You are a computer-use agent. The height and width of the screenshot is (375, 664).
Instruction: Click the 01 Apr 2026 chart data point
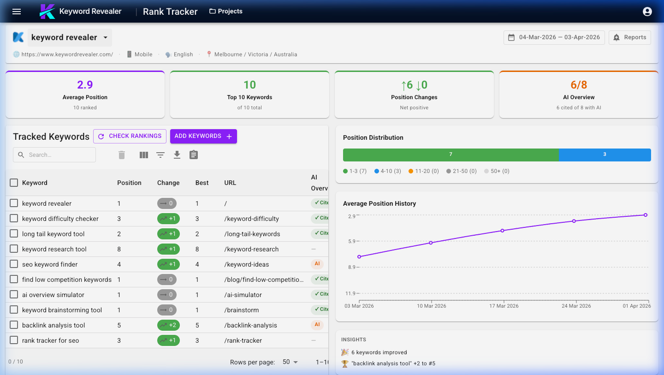click(646, 215)
